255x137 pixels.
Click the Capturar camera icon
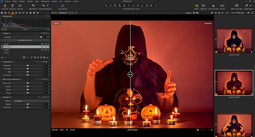point(20,6)
